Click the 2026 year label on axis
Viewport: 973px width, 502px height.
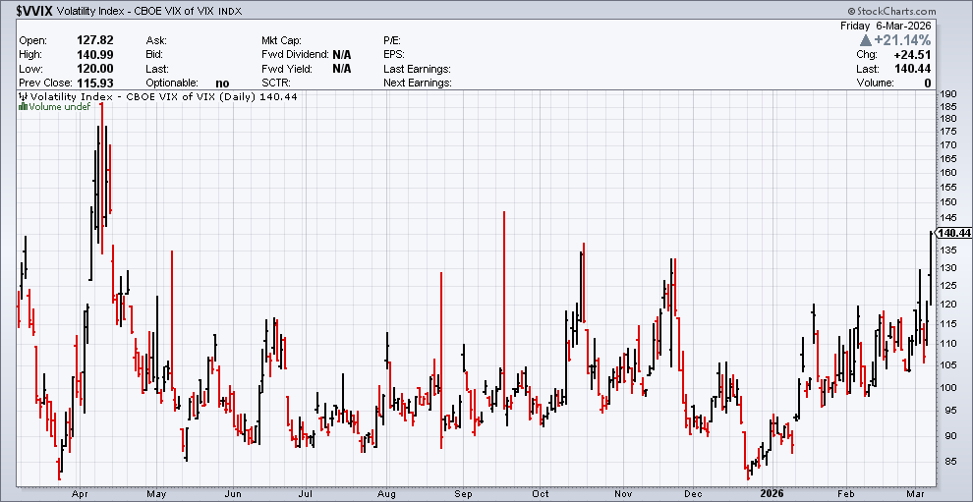click(x=773, y=494)
